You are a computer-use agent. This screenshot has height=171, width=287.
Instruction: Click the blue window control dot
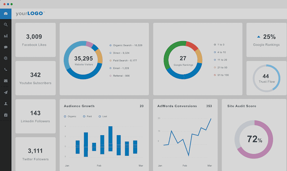pyautogui.click(x=8, y=4)
